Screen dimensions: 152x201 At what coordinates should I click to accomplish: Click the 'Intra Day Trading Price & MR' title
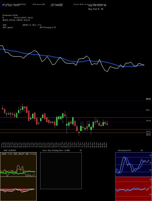(x=56, y=150)
